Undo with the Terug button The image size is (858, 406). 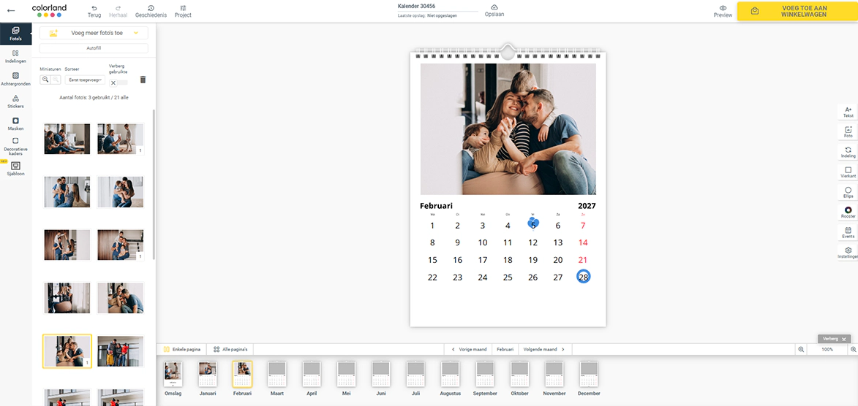(94, 11)
